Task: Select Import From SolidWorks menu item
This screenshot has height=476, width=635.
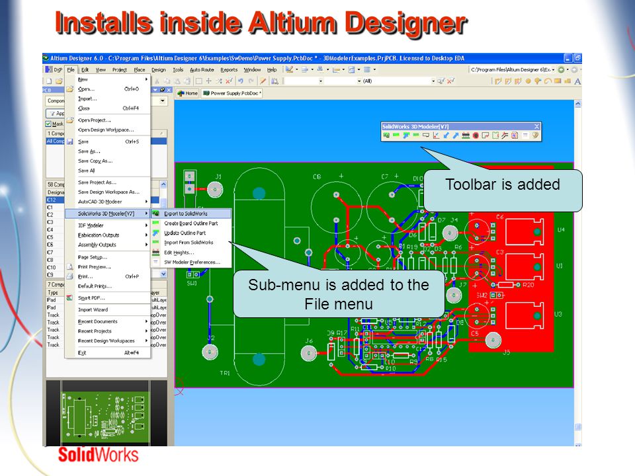Action: click(x=191, y=243)
